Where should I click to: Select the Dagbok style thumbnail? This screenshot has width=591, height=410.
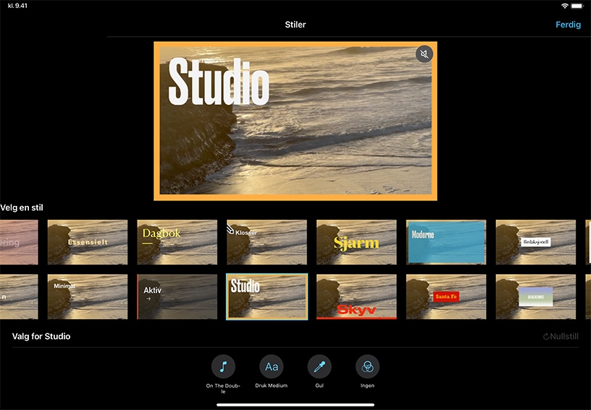[177, 242]
